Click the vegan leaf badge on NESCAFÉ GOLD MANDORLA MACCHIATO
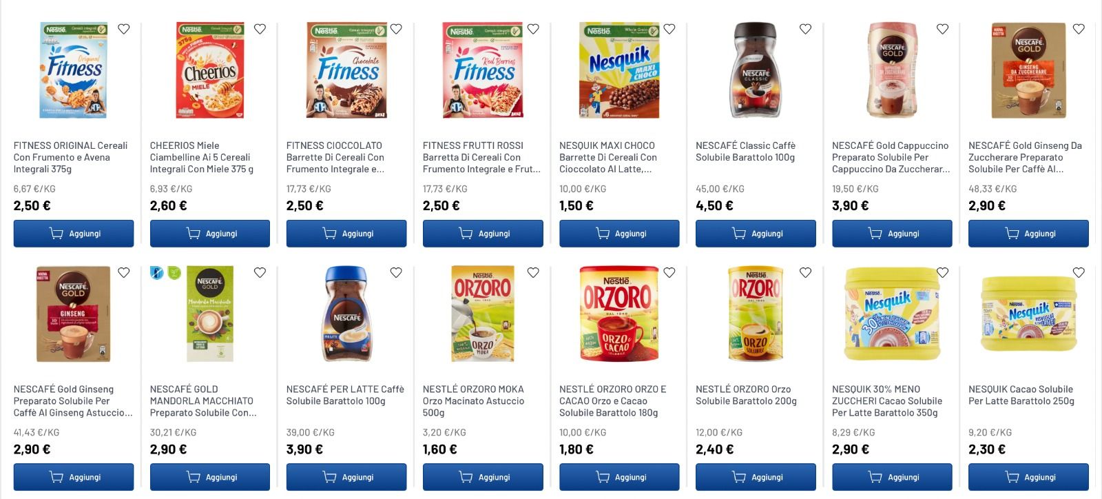 point(174,272)
